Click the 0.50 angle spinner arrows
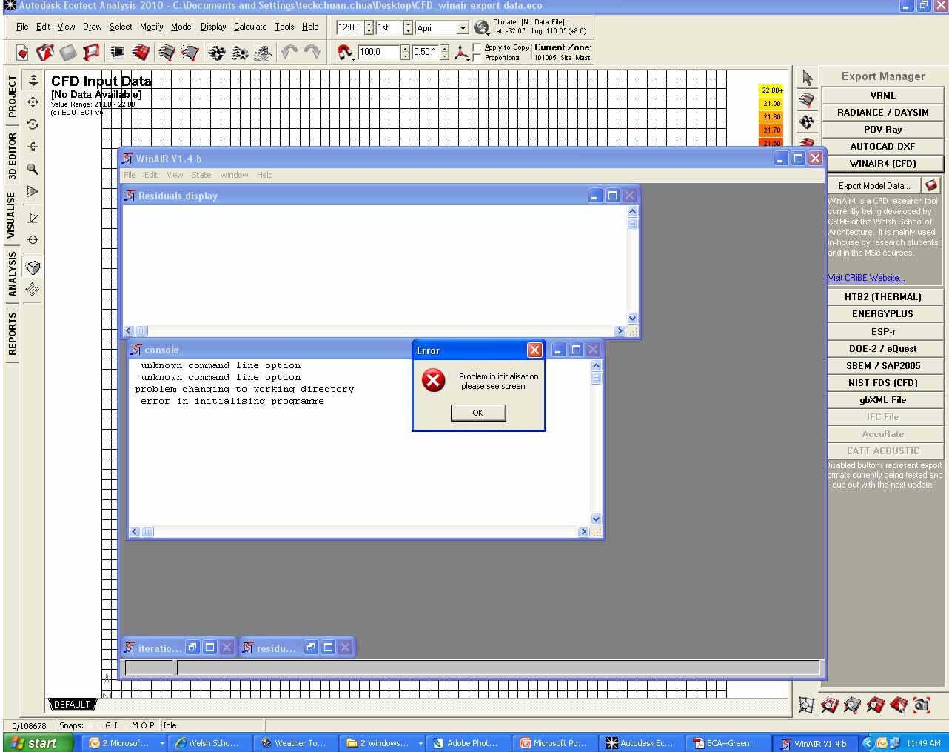 (x=444, y=52)
